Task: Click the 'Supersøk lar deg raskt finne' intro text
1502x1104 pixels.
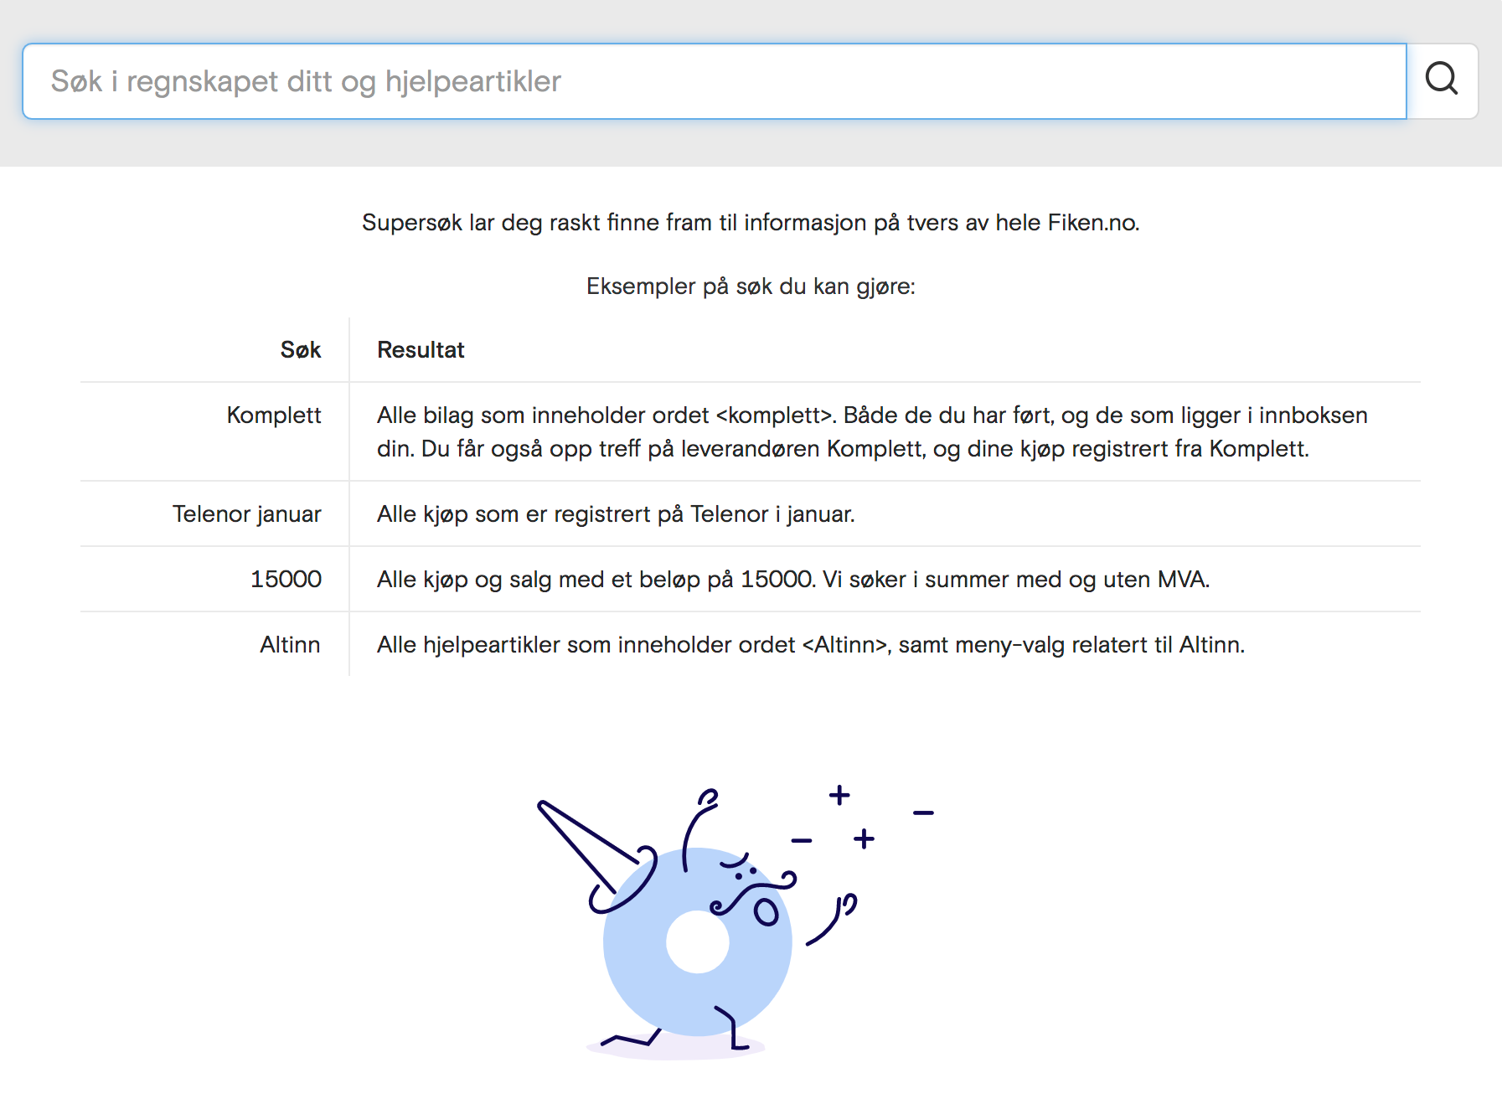Action: (751, 223)
